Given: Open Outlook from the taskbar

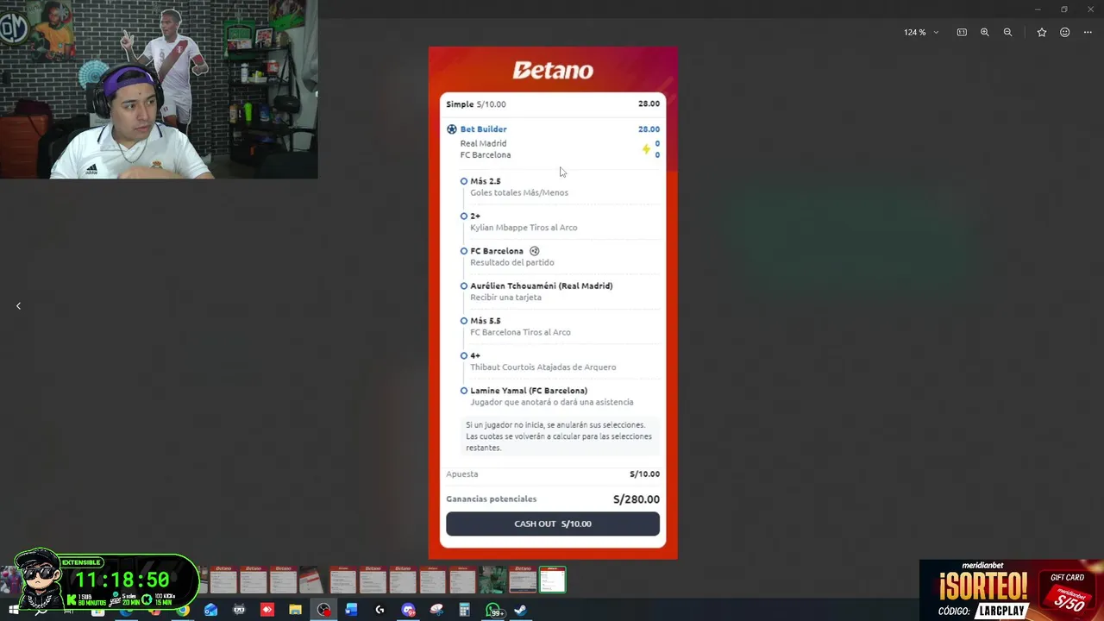Looking at the screenshot, I should 211,610.
